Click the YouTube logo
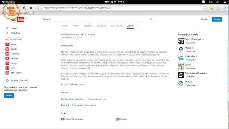Image resolution: width=229 pixels, height=129 pixels. coord(18,19)
